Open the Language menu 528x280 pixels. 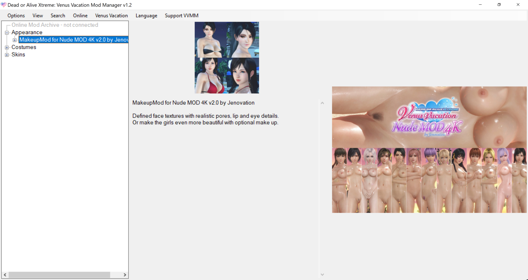tap(146, 16)
